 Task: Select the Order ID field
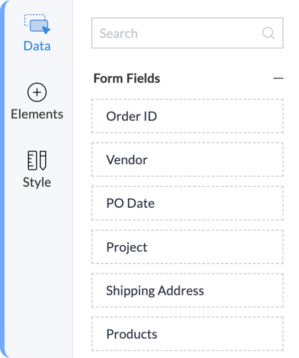click(x=187, y=116)
